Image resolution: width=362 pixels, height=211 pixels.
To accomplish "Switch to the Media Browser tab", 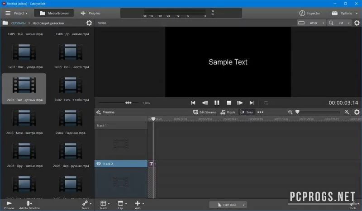I will (54, 13).
